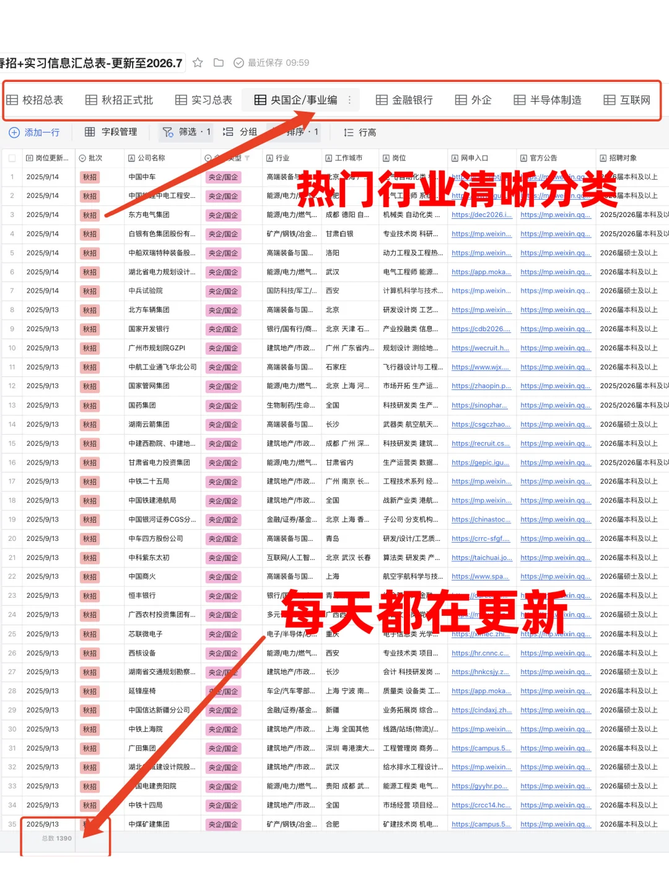Click the 分组 grouping icon
Viewport: 669px width, 893px height.
tap(228, 132)
